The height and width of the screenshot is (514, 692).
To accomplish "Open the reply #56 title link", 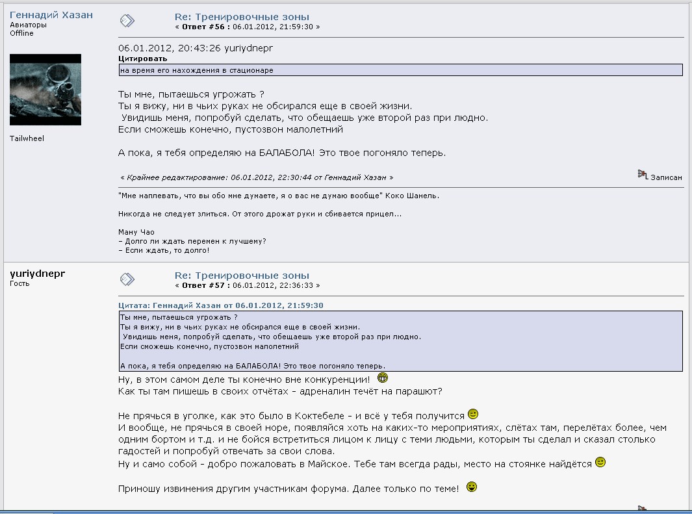I will pos(242,16).
